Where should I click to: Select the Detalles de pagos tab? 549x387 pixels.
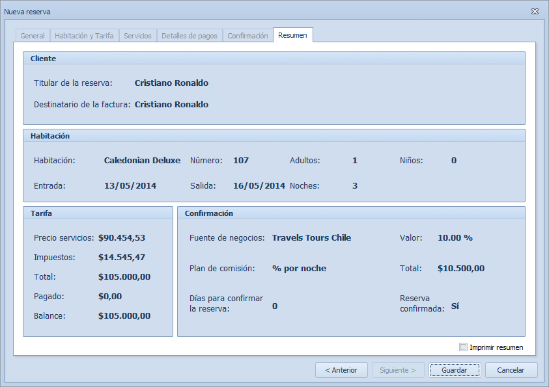pyautogui.click(x=190, y=36)
